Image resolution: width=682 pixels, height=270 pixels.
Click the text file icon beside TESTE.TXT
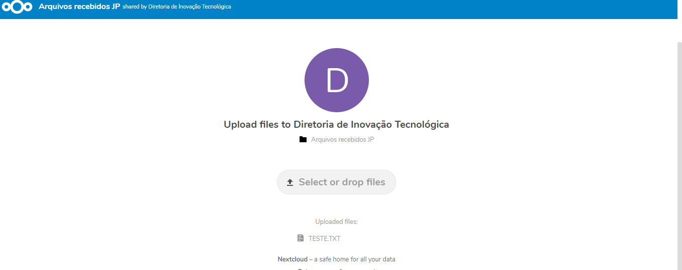coord(301,238)
